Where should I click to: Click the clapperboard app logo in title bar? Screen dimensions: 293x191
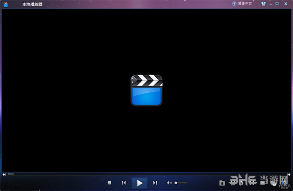[6, 4]
